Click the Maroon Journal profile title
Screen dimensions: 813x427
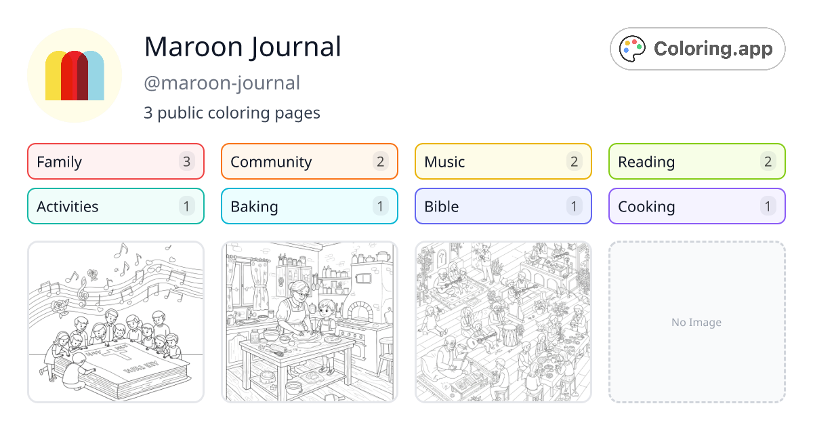(243, 47)
